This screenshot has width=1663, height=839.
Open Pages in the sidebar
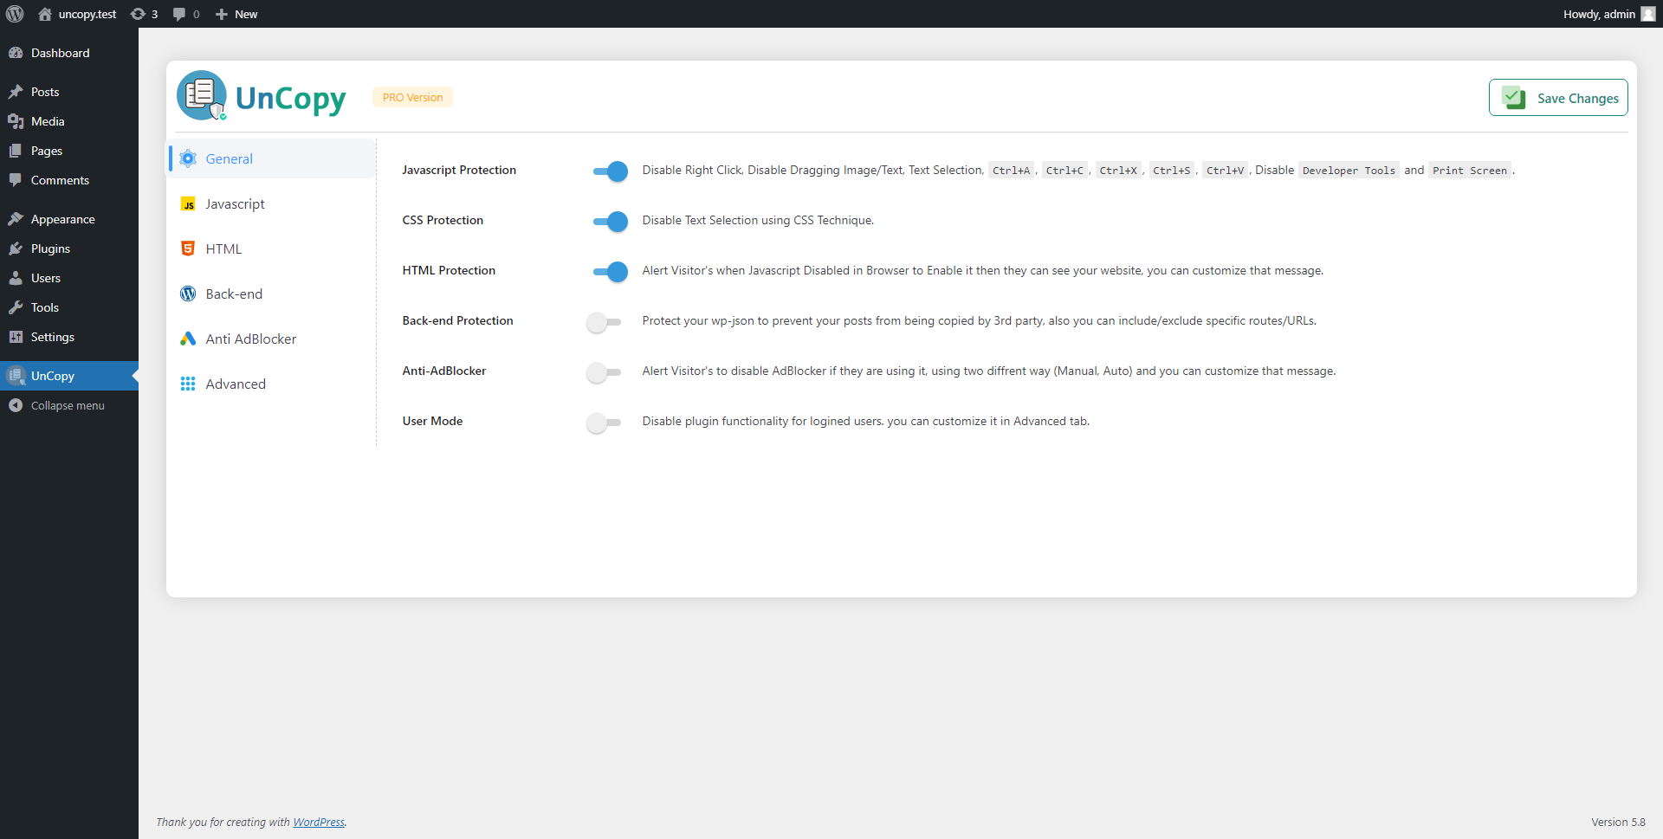pyautogui.click(x=69, y=151)
